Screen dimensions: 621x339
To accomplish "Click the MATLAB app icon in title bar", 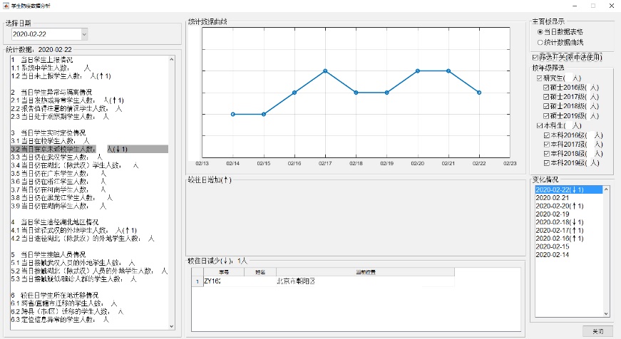I will (x=5, y=5).
